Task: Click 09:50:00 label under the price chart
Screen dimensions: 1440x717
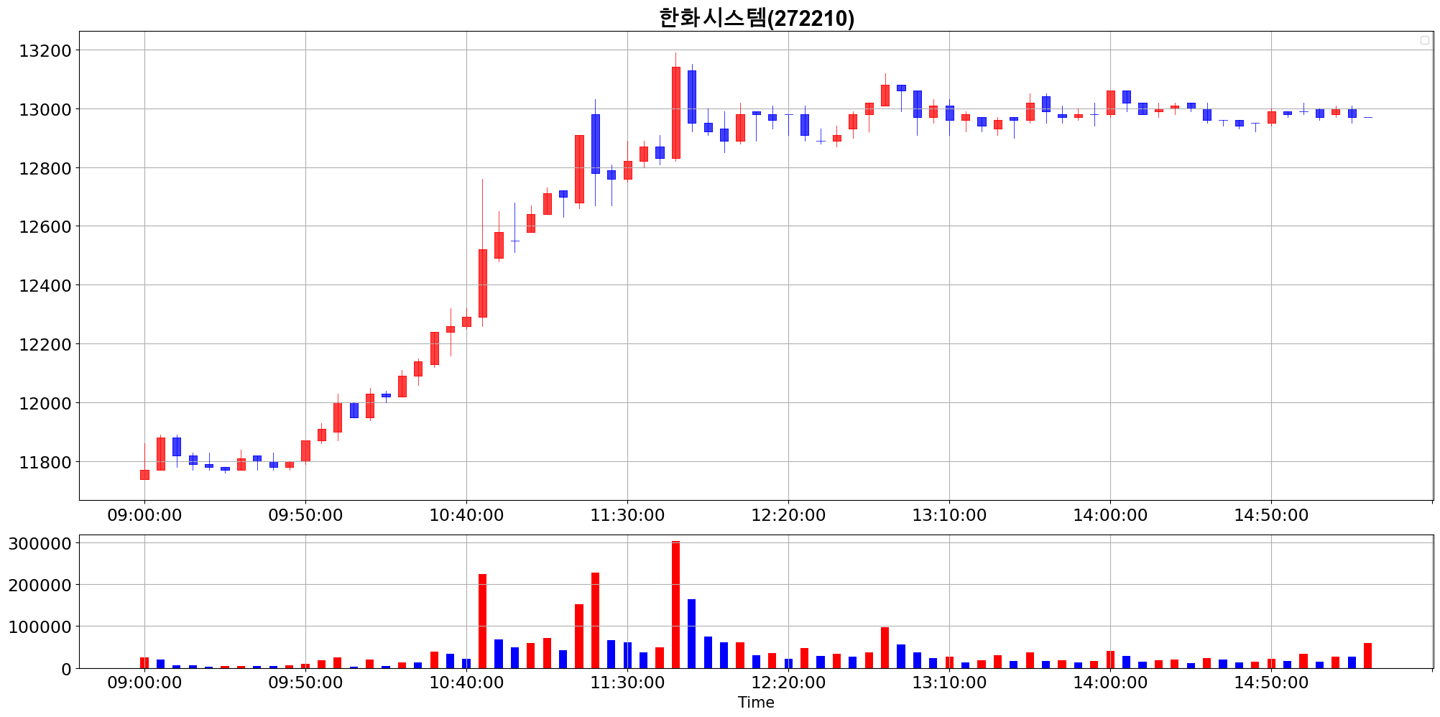Action: point(305,515)
